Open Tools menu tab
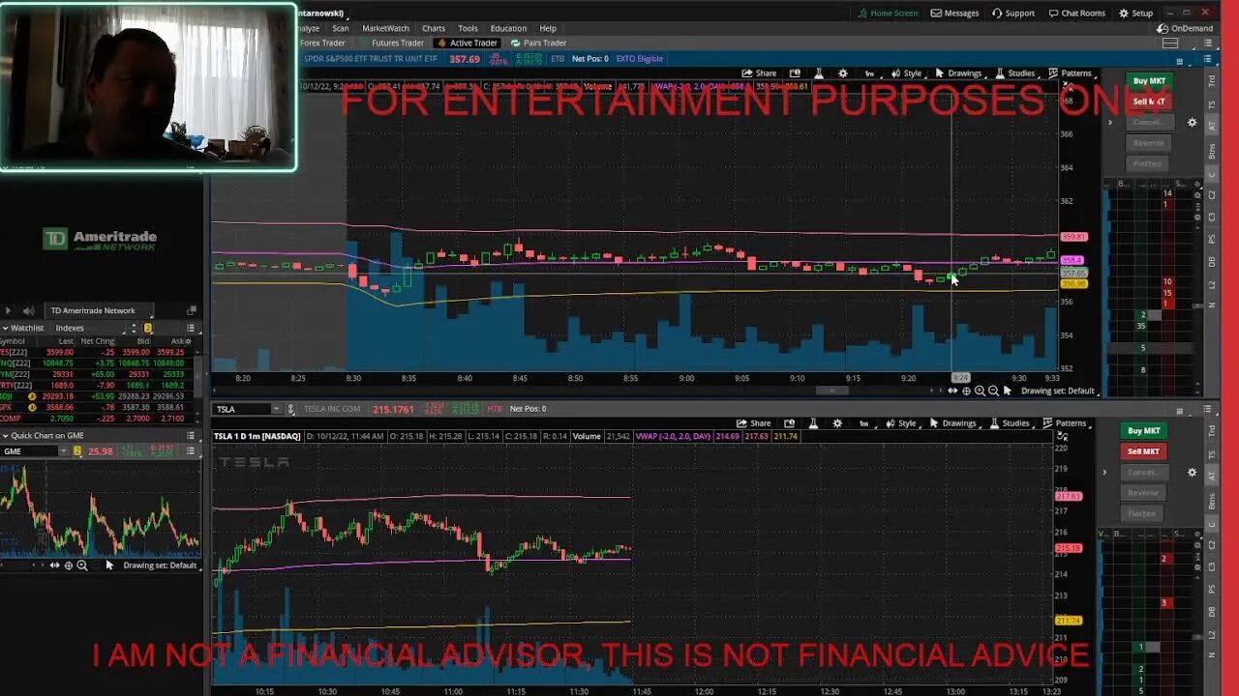Viewport: 1239px width, 696px height. [x=468, y=28]
